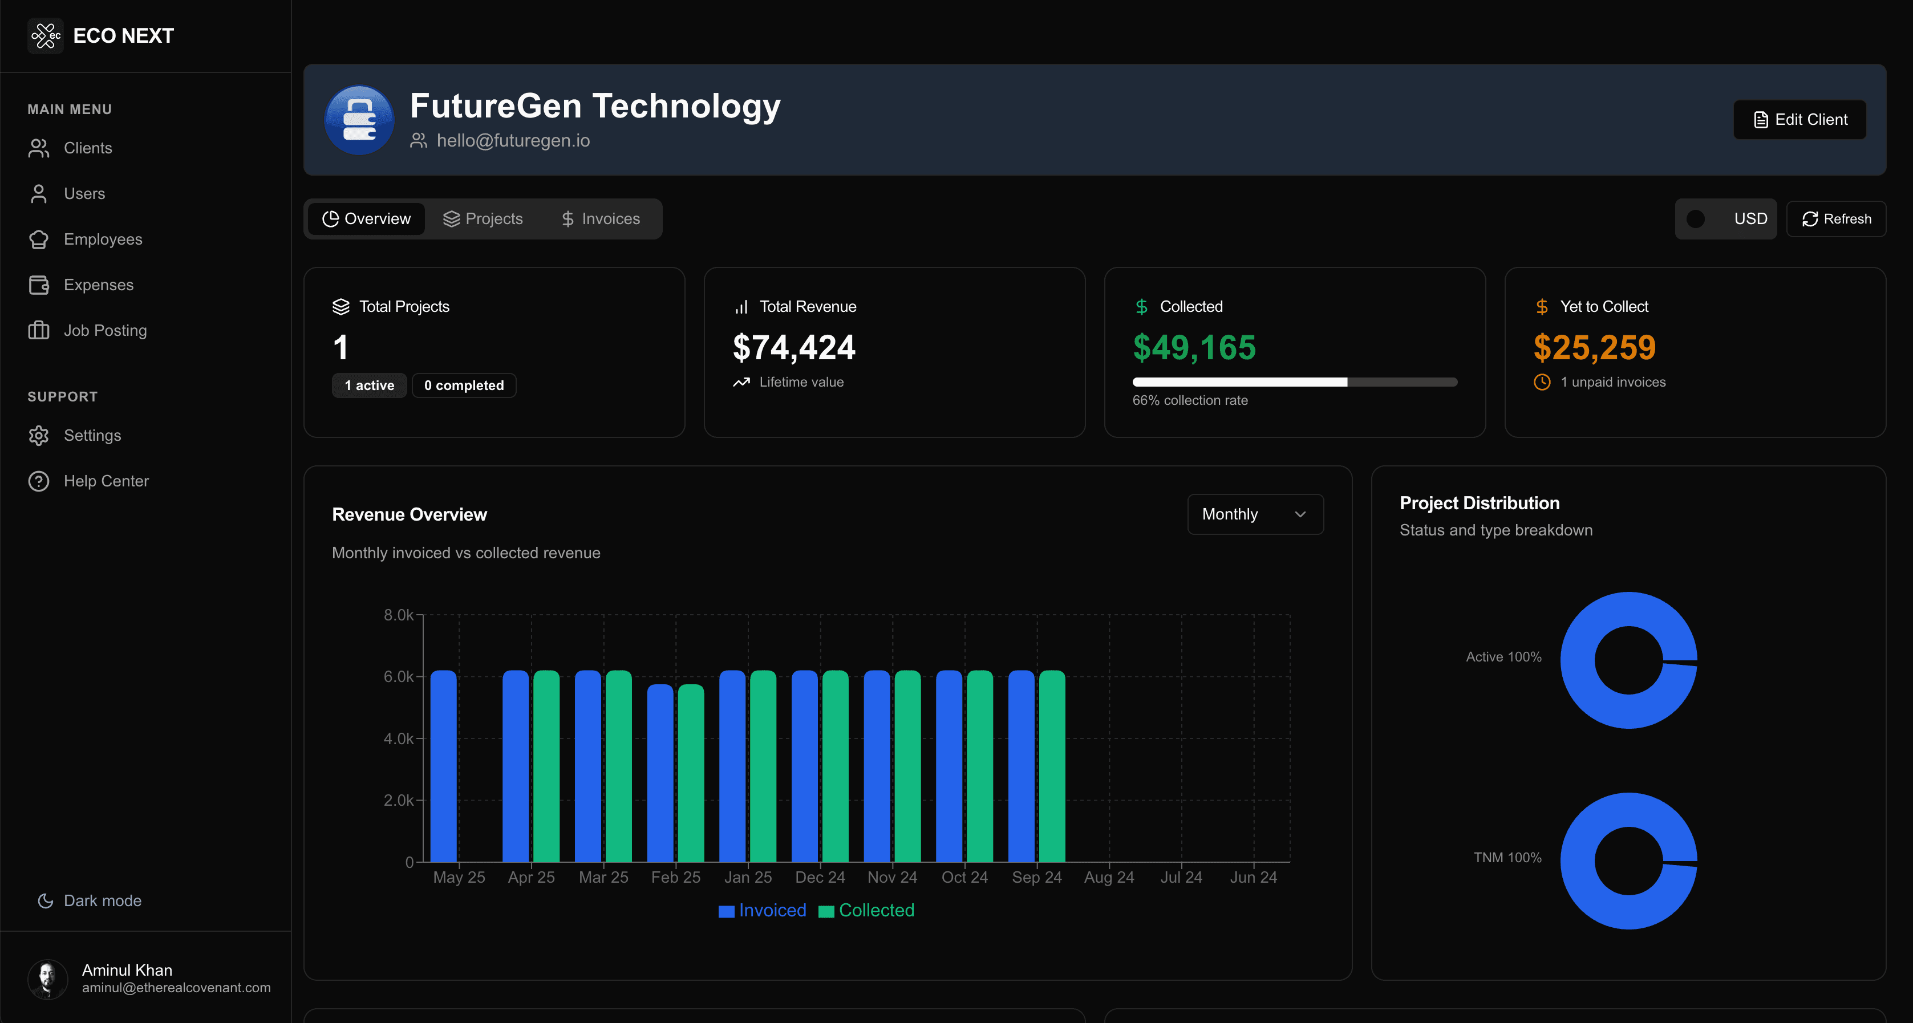1913x1023 pixels.
Task: Click the Help Center question icon
Action: (39, 481)
